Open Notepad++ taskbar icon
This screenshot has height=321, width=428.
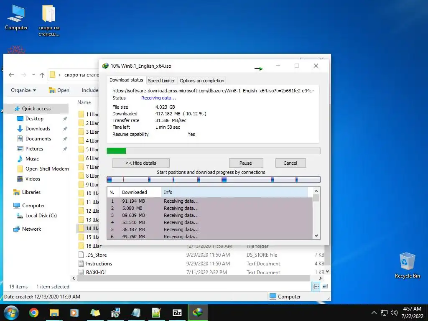click(156, 313)
